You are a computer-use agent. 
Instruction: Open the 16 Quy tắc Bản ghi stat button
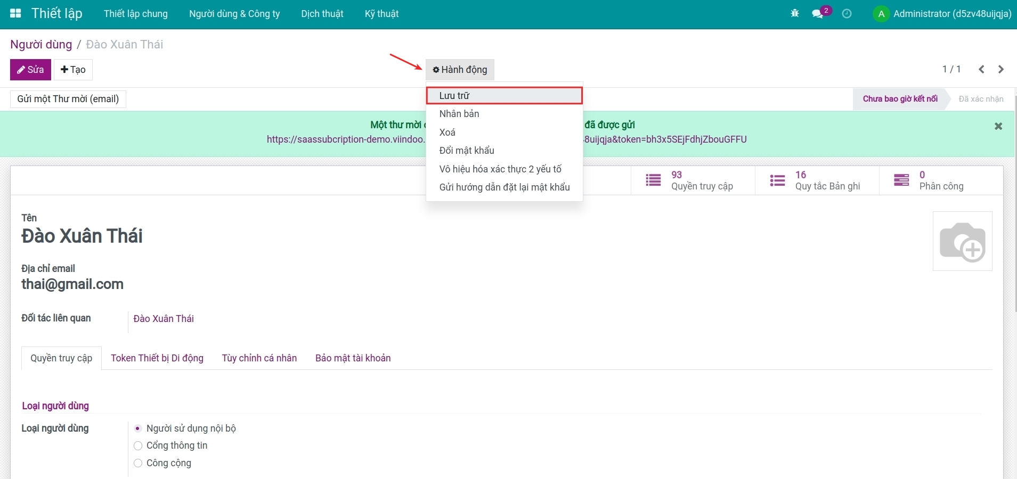pyautogui.click(x=817, y=180)
